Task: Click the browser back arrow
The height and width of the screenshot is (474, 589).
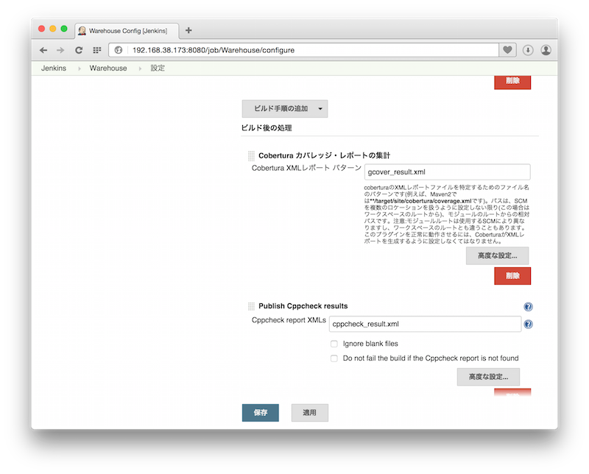Action: coord(43,50)
